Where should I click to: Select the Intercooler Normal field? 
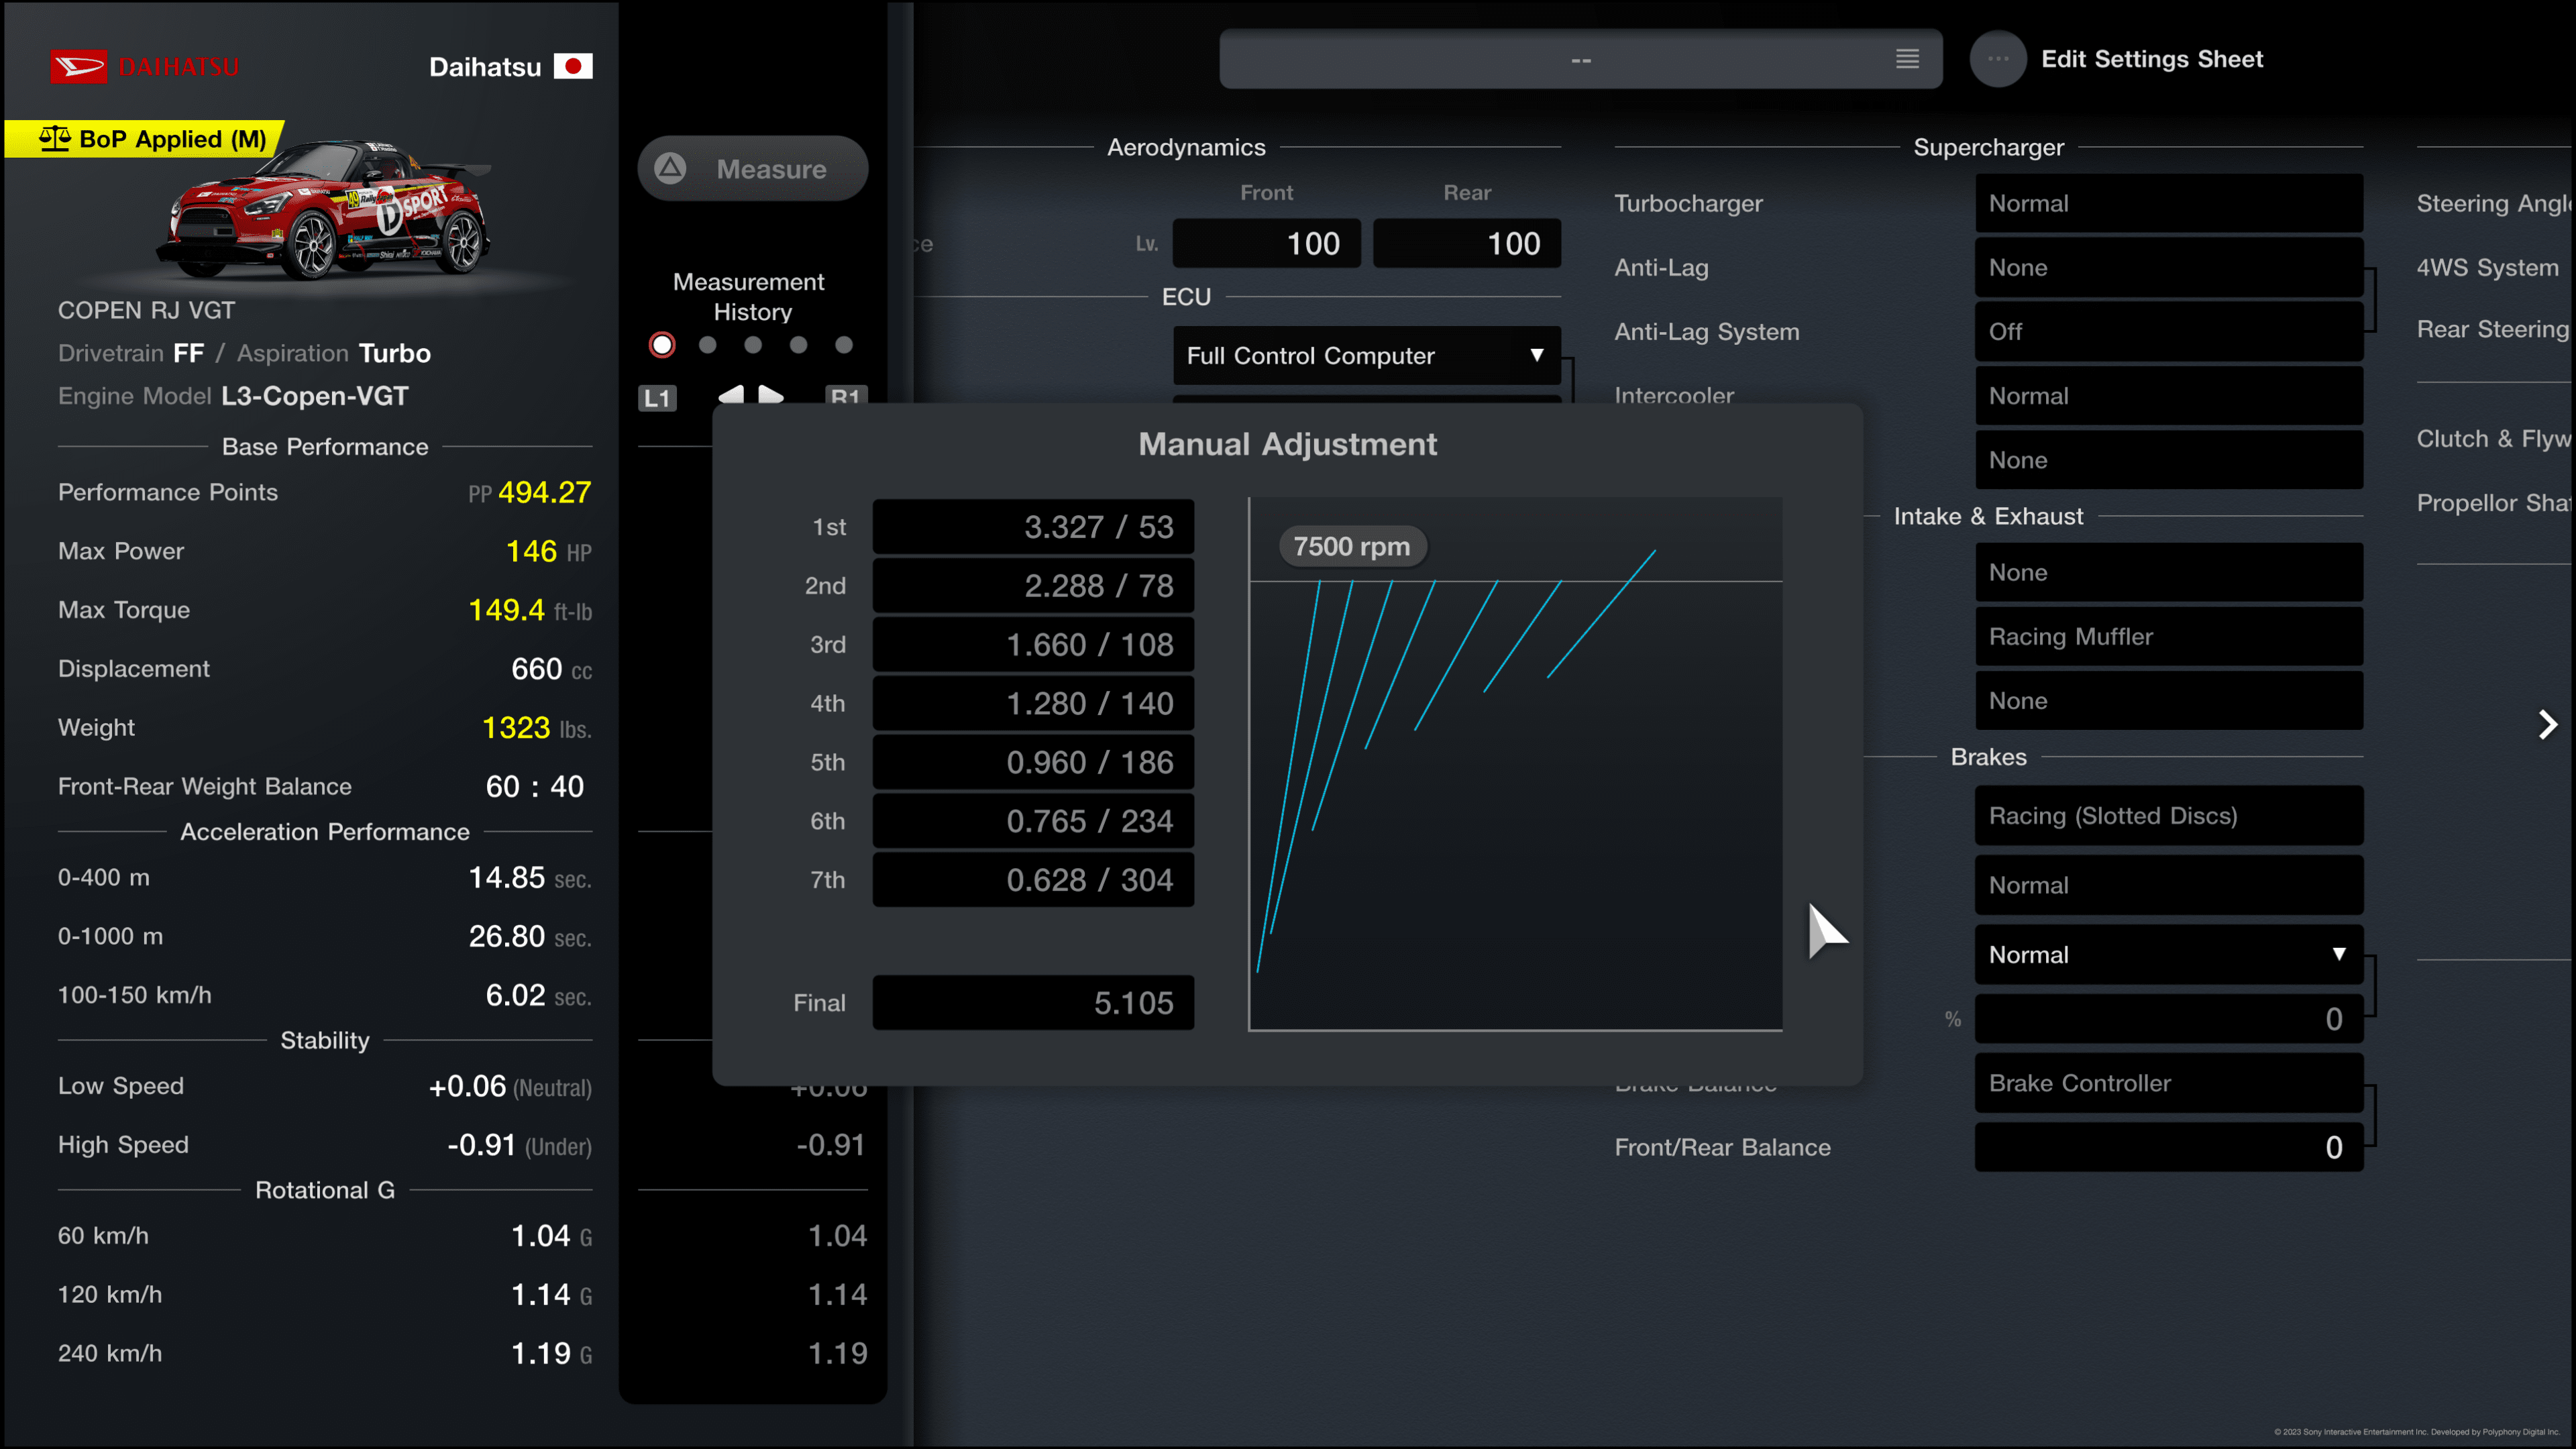(2168, 395)
